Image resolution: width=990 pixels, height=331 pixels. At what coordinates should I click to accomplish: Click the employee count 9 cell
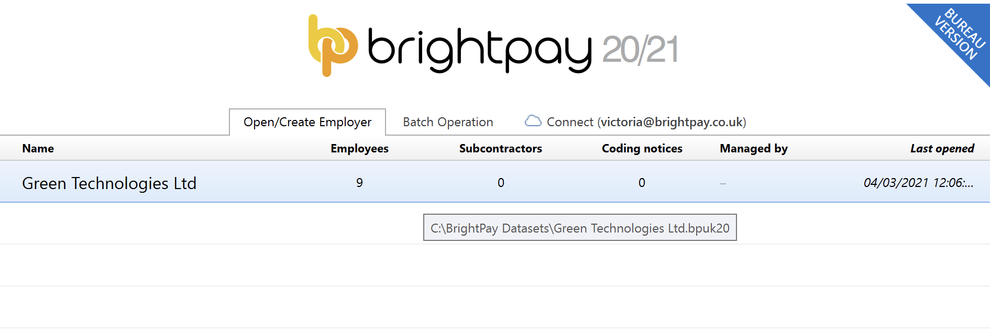(x=359, y=183)
